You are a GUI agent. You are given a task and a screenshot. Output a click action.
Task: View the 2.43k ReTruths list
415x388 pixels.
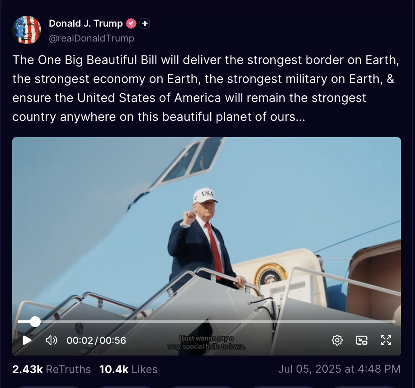(52, 369)
